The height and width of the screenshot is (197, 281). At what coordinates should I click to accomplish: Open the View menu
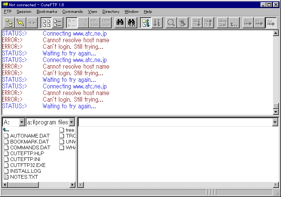coord(93,11)
